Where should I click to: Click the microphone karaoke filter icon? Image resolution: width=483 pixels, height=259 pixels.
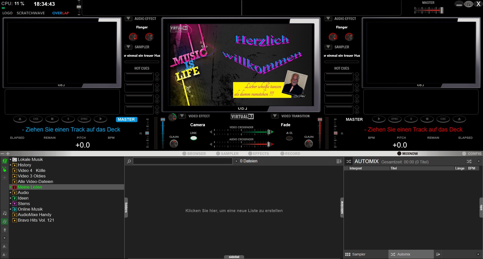5,230
